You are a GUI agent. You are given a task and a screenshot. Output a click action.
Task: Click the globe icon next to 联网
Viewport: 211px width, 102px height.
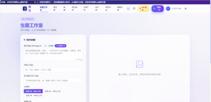pyautogui.click(x=49, y=46)
